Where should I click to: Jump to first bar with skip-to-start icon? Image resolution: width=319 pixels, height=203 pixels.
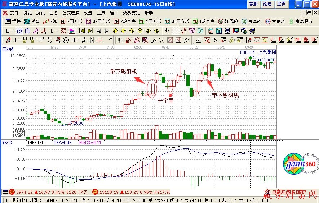pyautogui.click(x=82, y=31)
